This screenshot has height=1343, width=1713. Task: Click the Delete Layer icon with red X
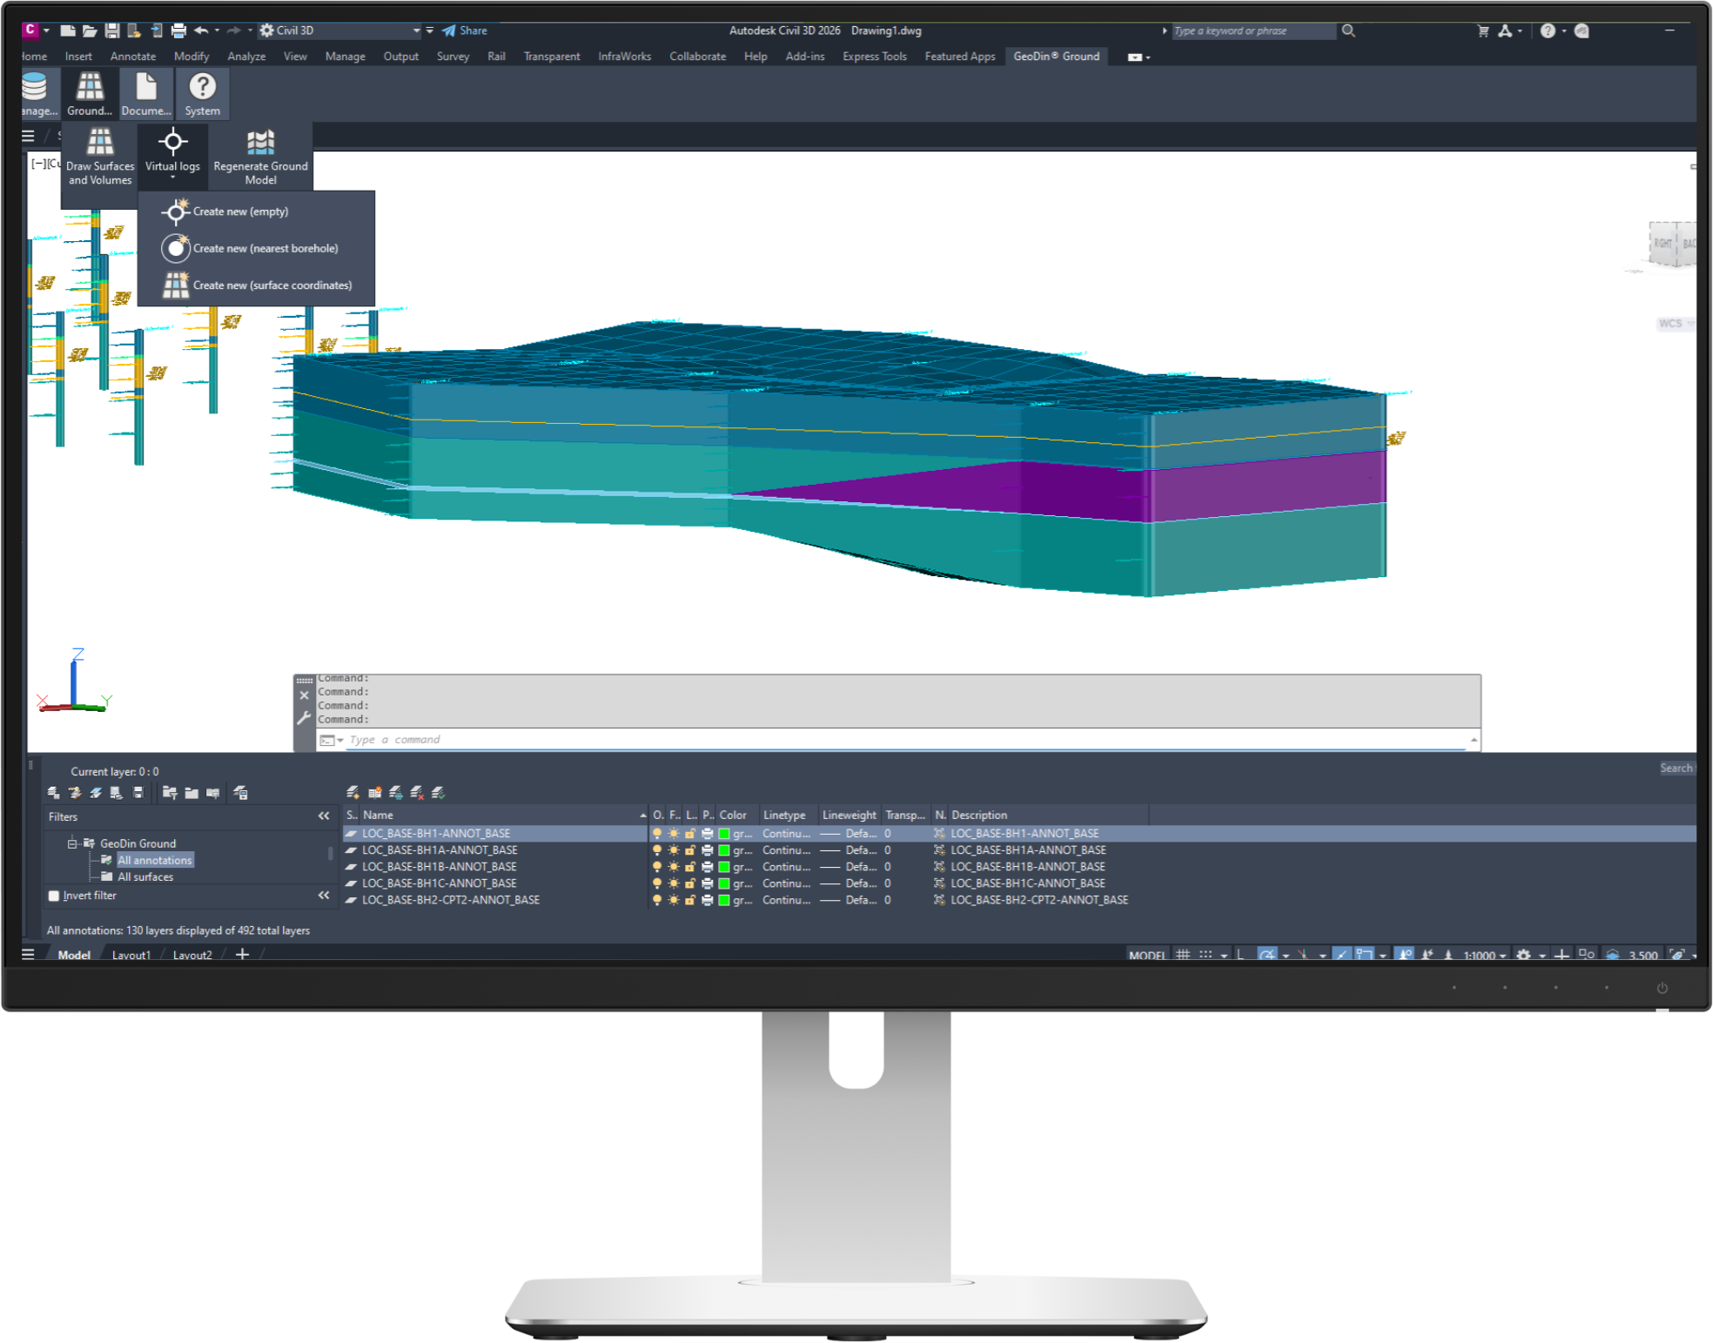tap(417, 792)
